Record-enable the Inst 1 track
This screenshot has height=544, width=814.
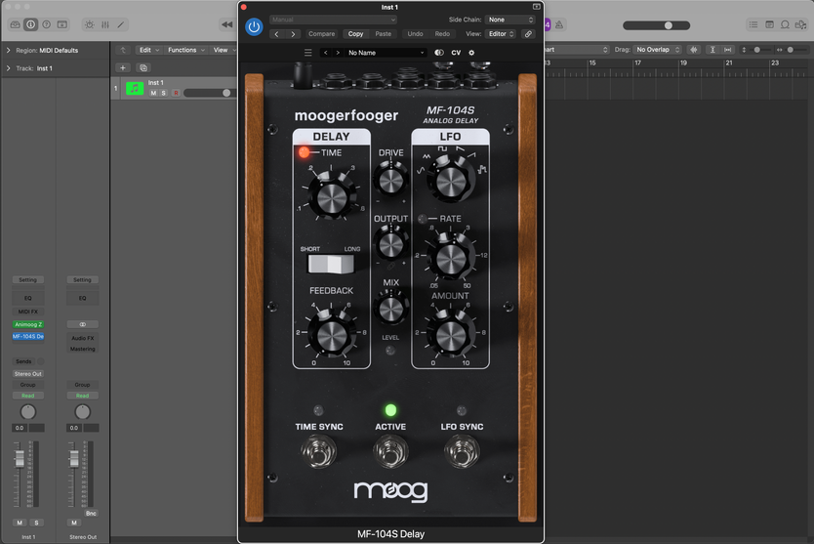click(176, 93)
